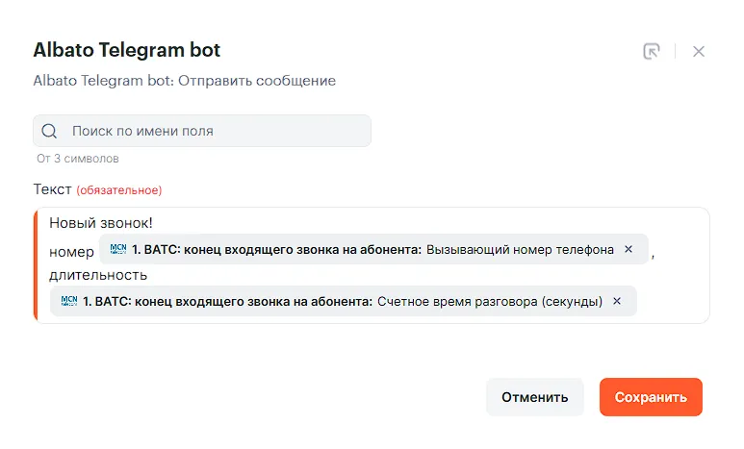Image resolution: width=744 pixels, height=449 pixels.
Task: Click the 'Текст' field label
Action: tap(52, 189)
